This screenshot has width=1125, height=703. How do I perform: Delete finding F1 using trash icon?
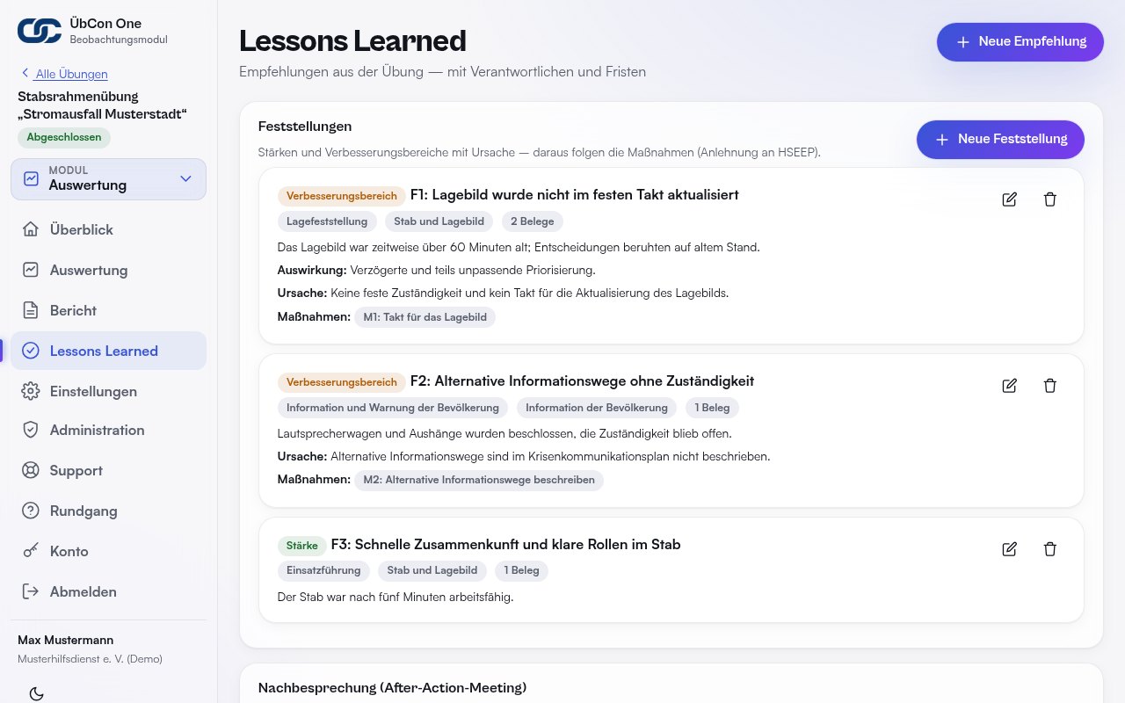(1049, 199)
